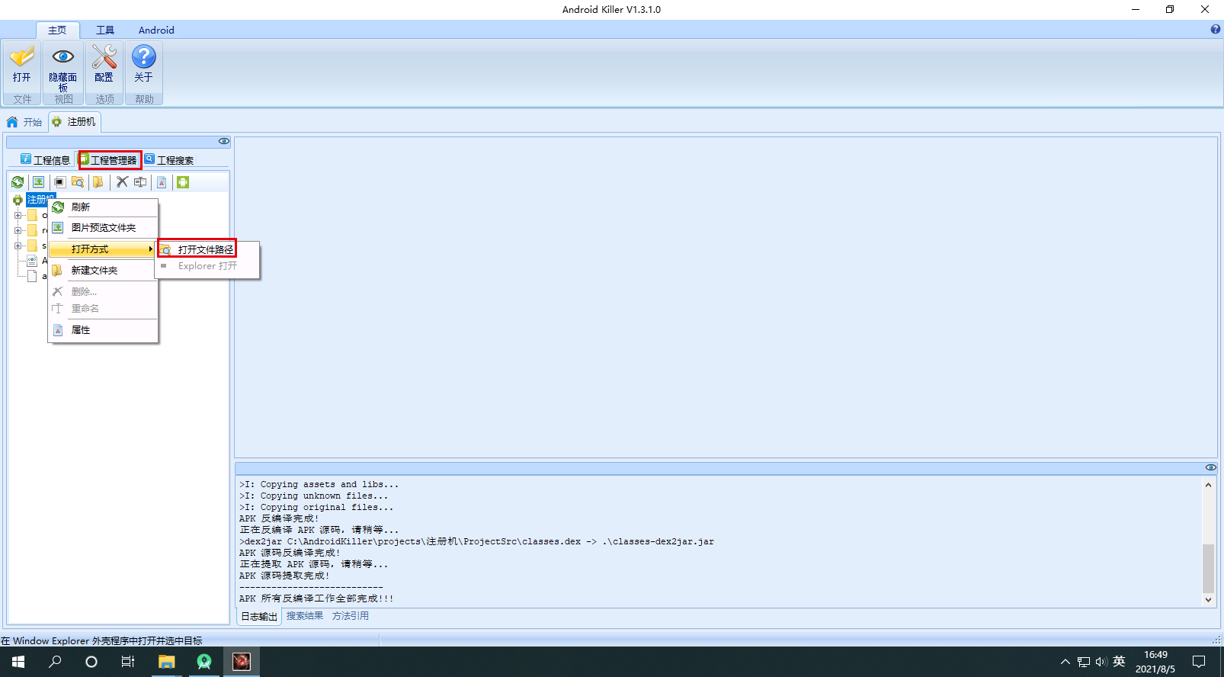Image resolution: width=1224 pixels, height=677 pixels.
Task: Click the dex2jar log line
Action: [476, 541]
